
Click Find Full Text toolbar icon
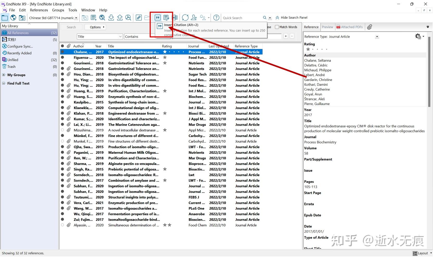click(x=128, y=18)
